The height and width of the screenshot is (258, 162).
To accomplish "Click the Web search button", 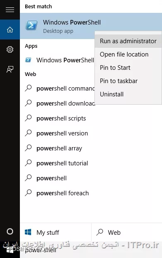I will 127,232.
